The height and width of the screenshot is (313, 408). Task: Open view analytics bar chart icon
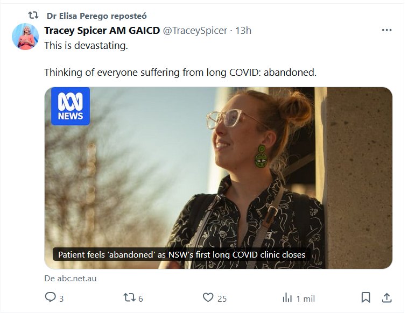(287, 297)
